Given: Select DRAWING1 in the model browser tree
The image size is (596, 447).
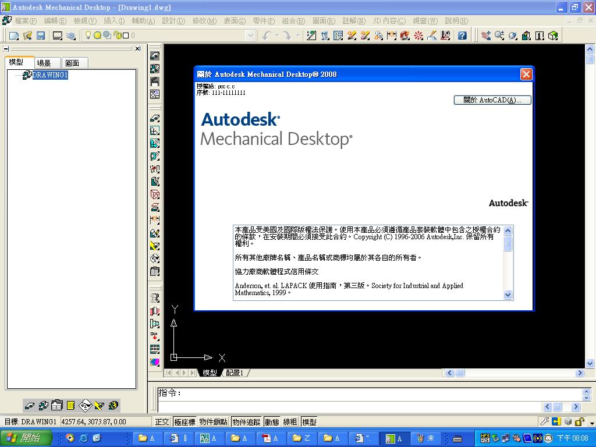Looking at the screenshot, I should 49,74.
